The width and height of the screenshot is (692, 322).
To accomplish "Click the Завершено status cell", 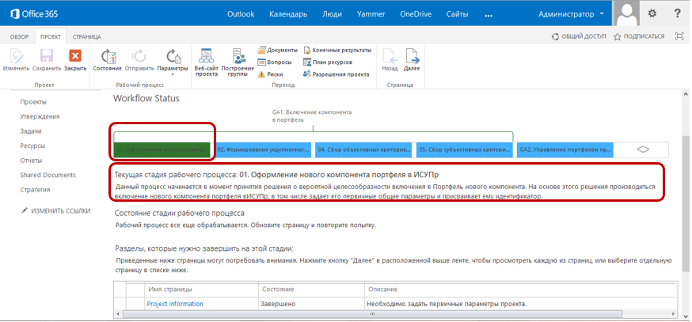I will pos(278,304).
